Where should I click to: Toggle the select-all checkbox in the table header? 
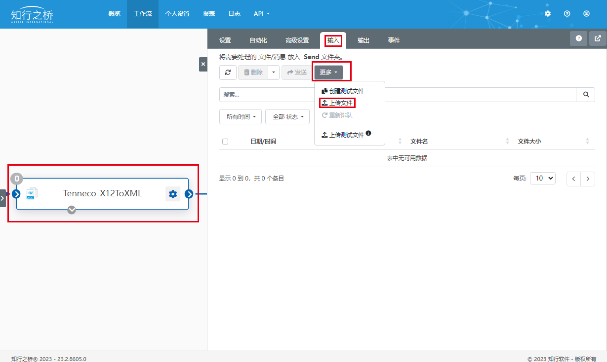225,142
